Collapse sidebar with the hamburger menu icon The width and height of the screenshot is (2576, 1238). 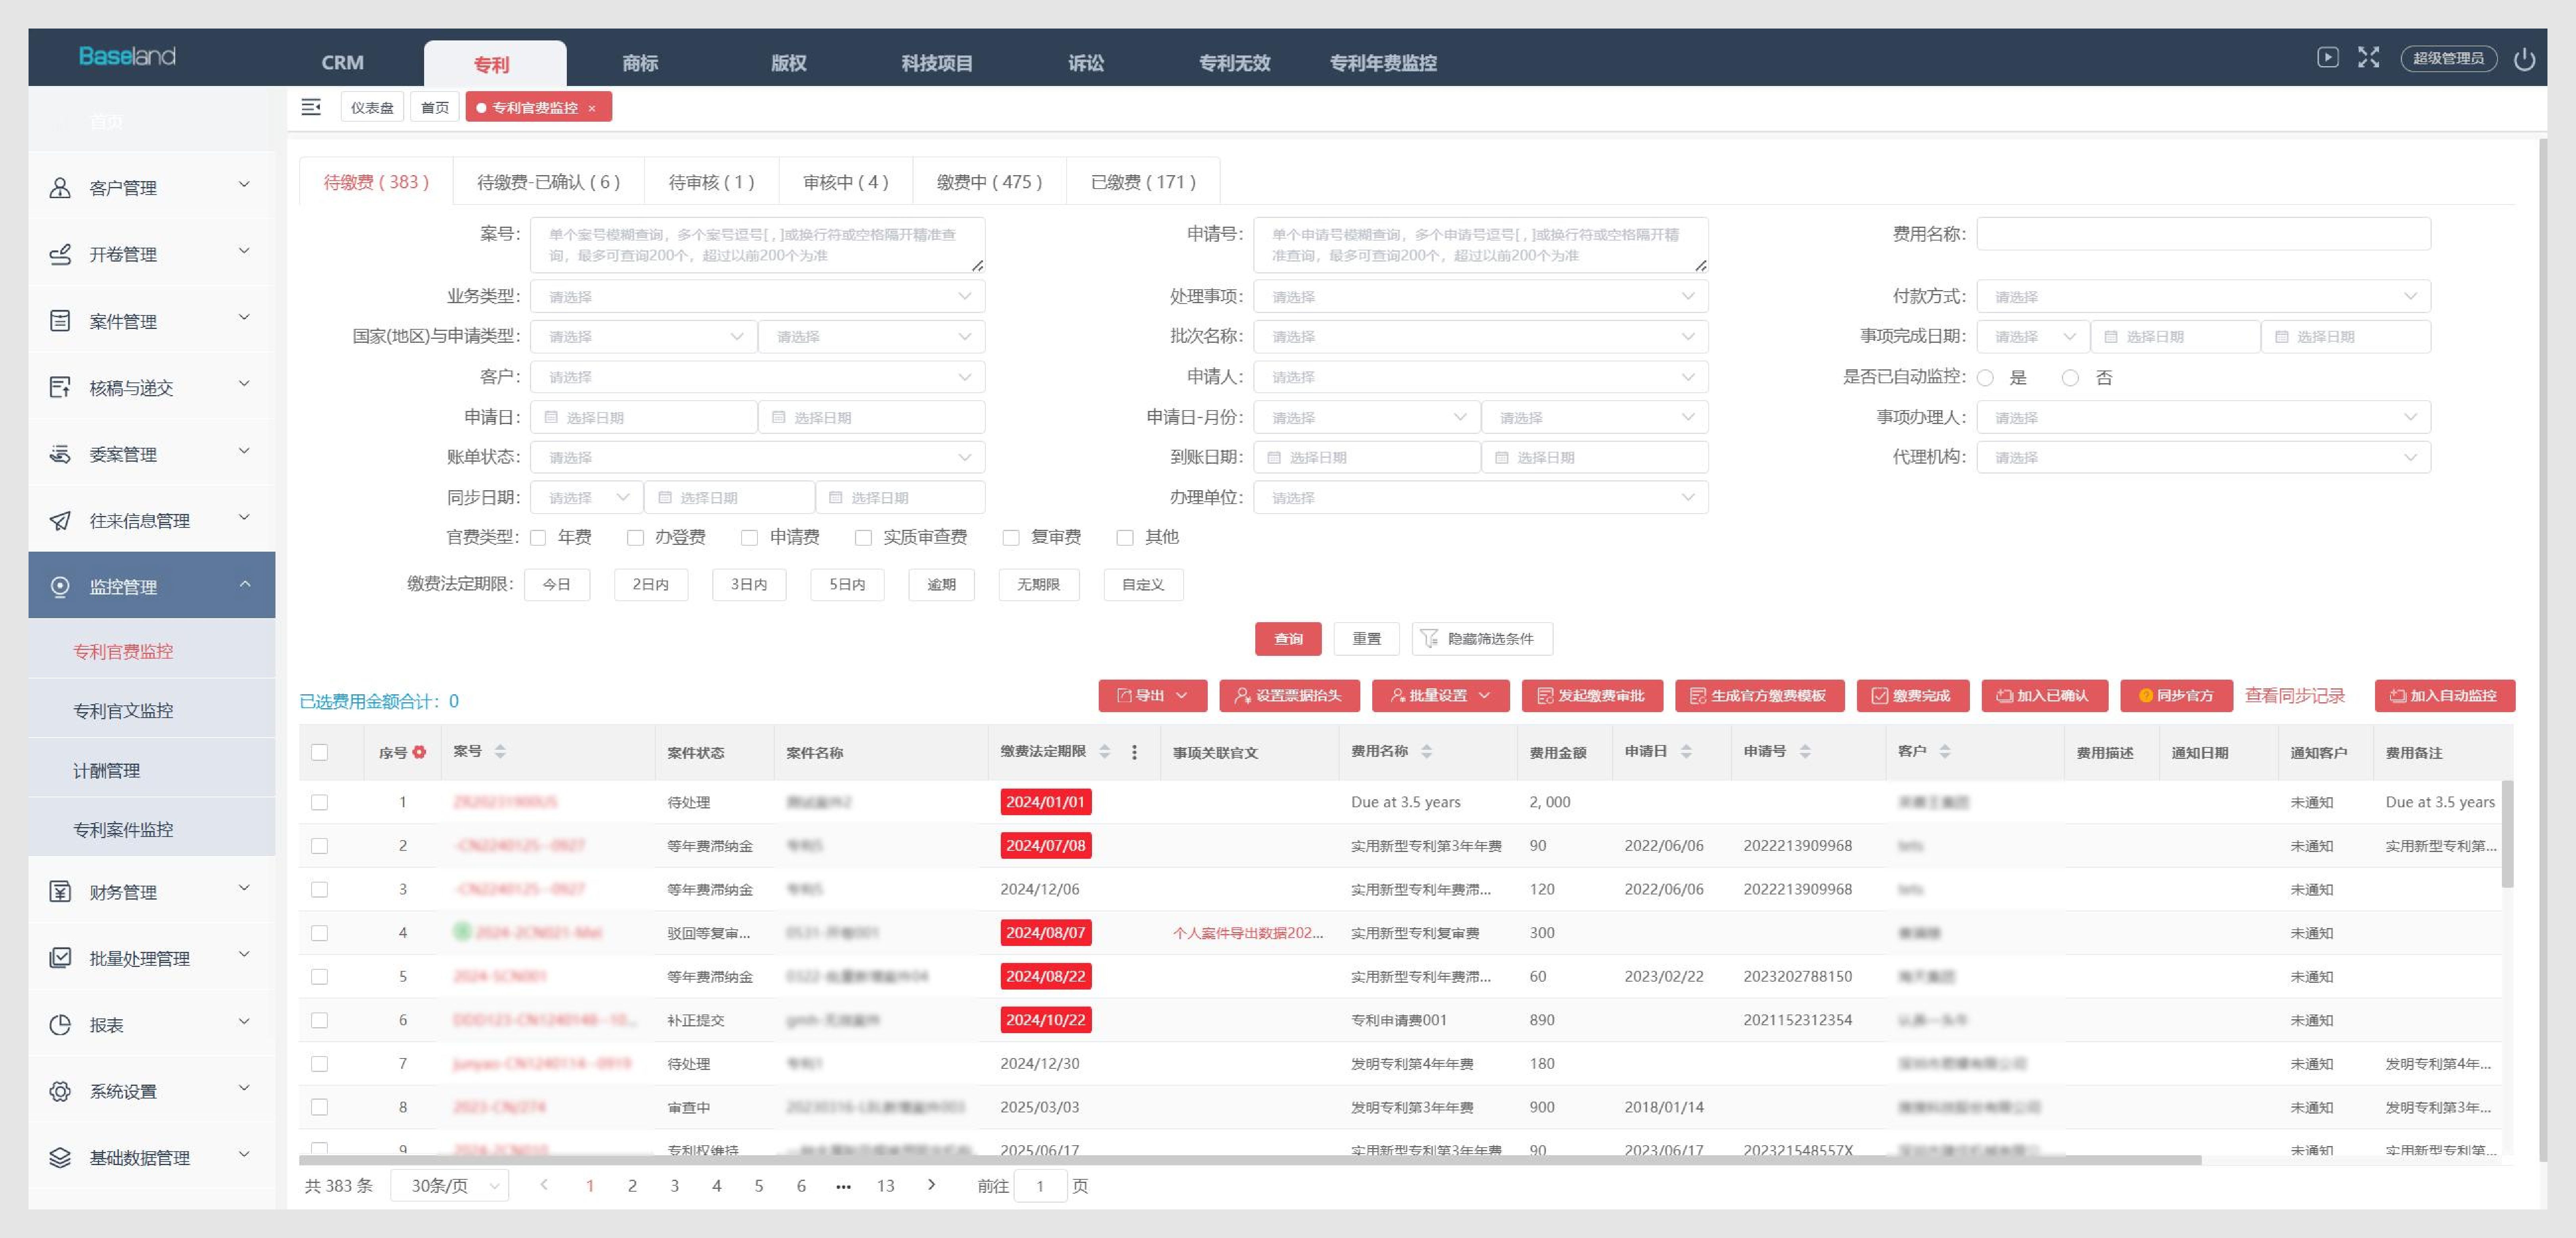coord(311,107)
